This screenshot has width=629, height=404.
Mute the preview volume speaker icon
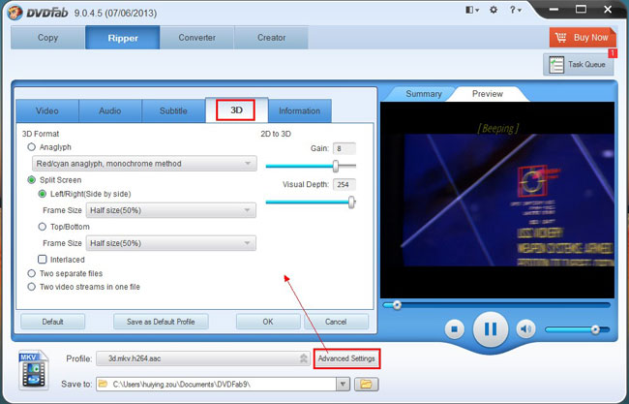coord(525,329)
